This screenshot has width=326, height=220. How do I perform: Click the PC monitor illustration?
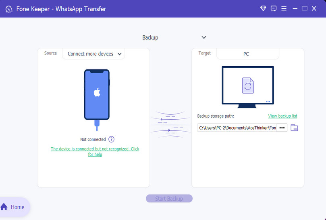247,87
